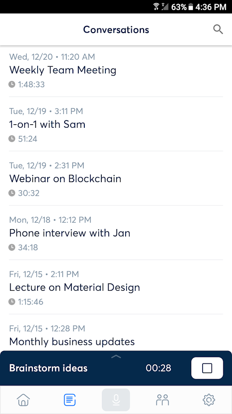Open the Groups people icon
The width and height of the screenshot is (232, 414).
[162, 400]
